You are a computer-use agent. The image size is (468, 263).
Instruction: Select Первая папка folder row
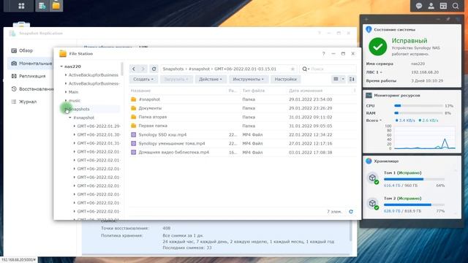point(243,126)
